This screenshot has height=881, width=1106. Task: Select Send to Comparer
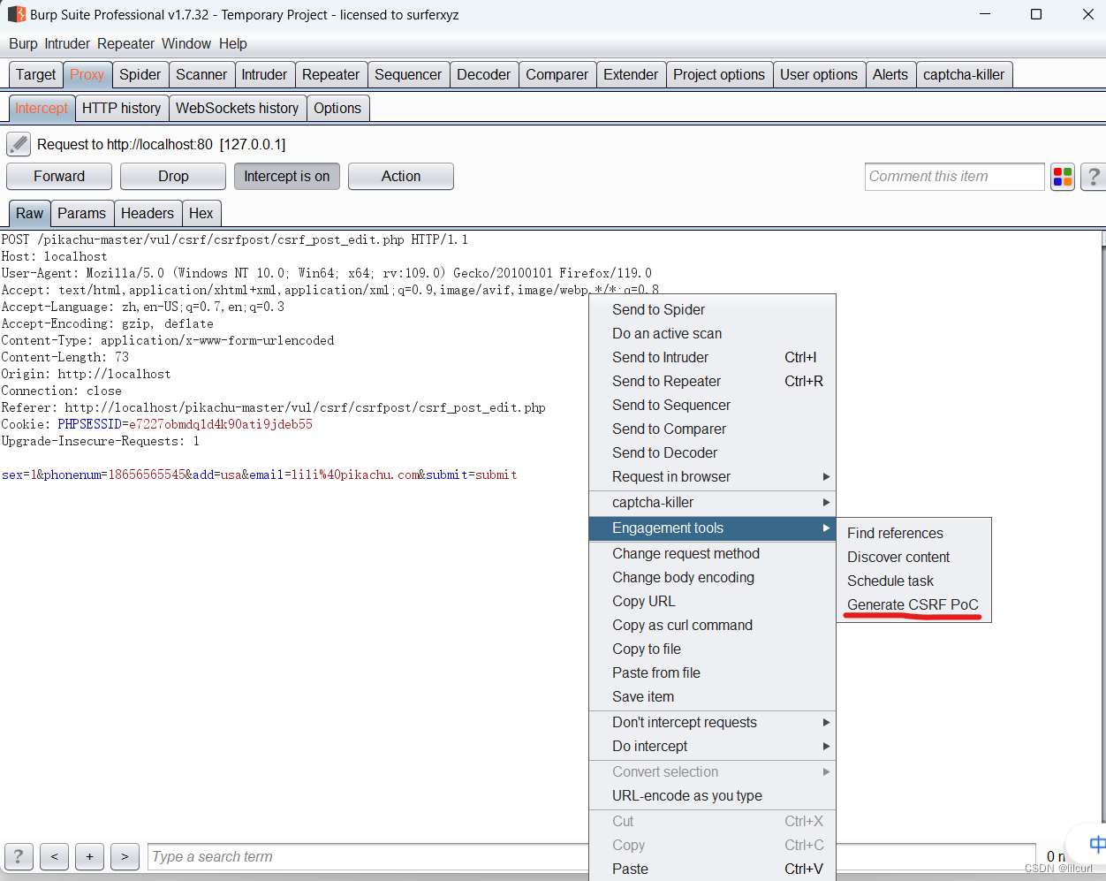[712, 429]
